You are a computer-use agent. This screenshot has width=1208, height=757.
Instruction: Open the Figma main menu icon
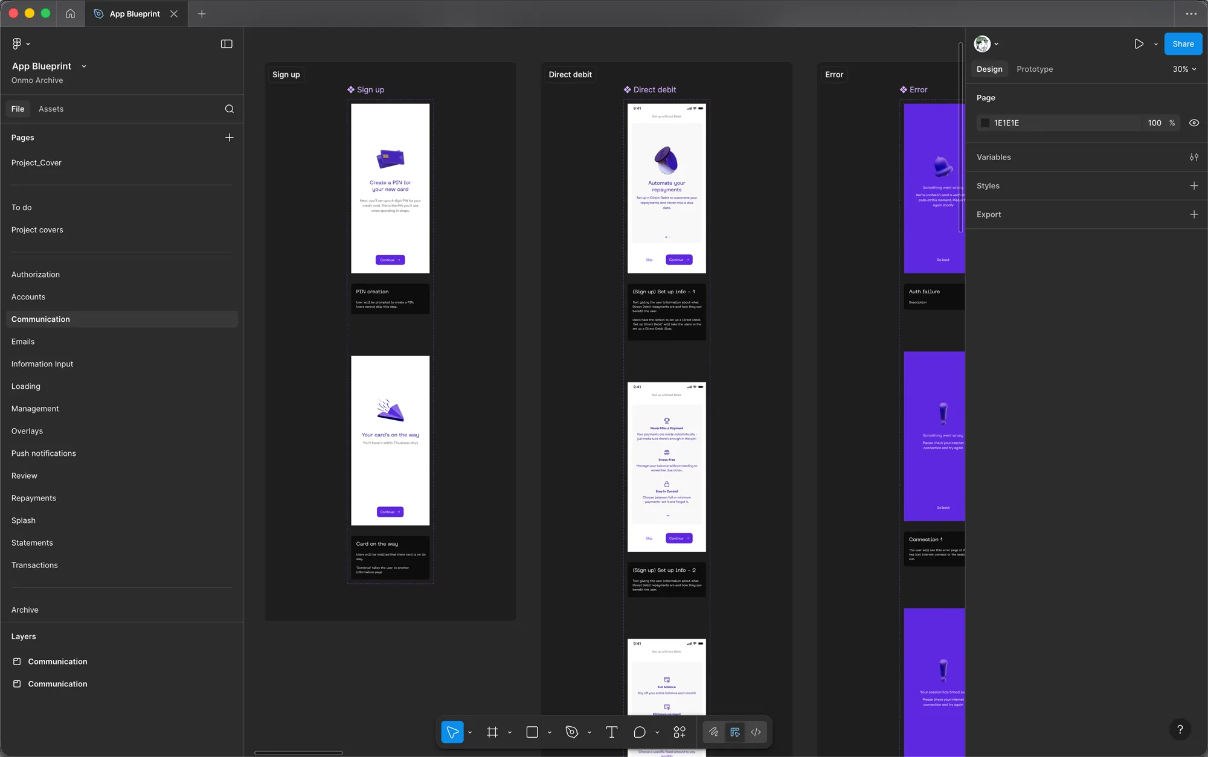point(17,43)
